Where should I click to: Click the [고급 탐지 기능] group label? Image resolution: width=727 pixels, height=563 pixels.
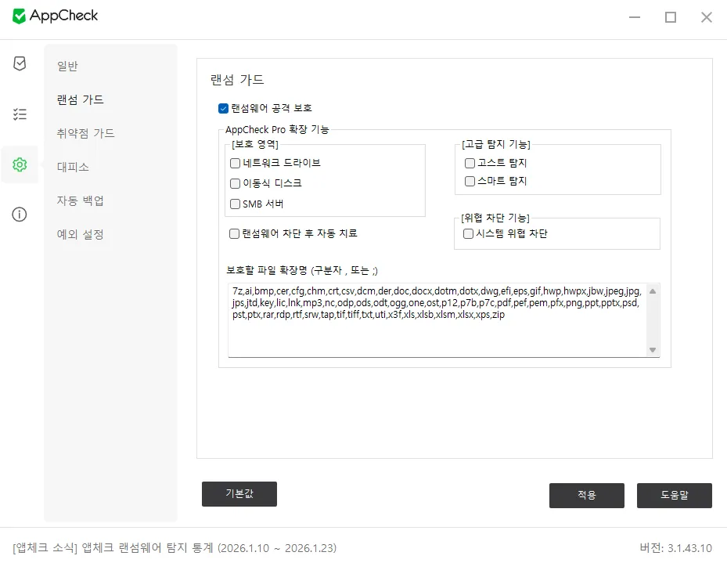click(496, 144)
